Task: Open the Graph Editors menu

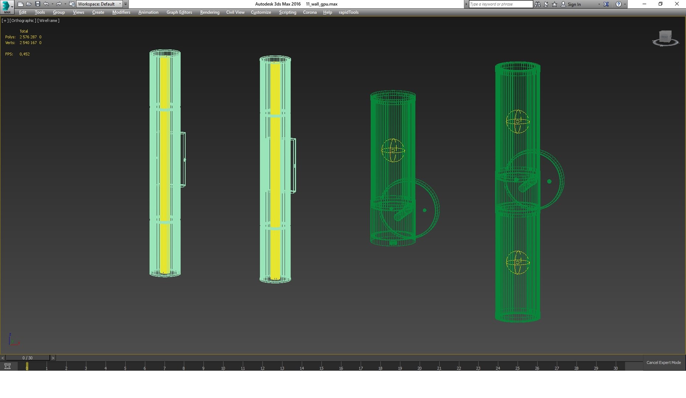Action: pos(179,12)
